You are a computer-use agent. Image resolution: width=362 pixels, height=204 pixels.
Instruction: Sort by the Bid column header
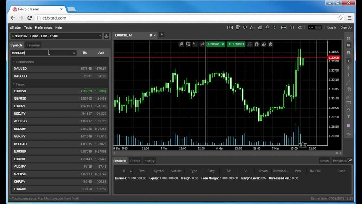coord(85,53)
